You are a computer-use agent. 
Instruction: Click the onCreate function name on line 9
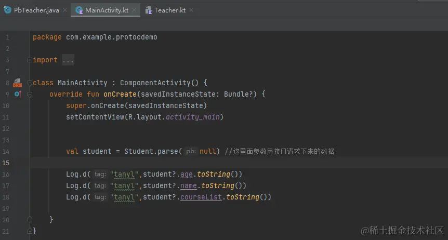[x=120, y=95]
